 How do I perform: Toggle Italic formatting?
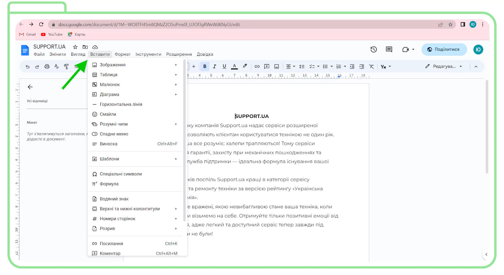click(x=215, y=66)
